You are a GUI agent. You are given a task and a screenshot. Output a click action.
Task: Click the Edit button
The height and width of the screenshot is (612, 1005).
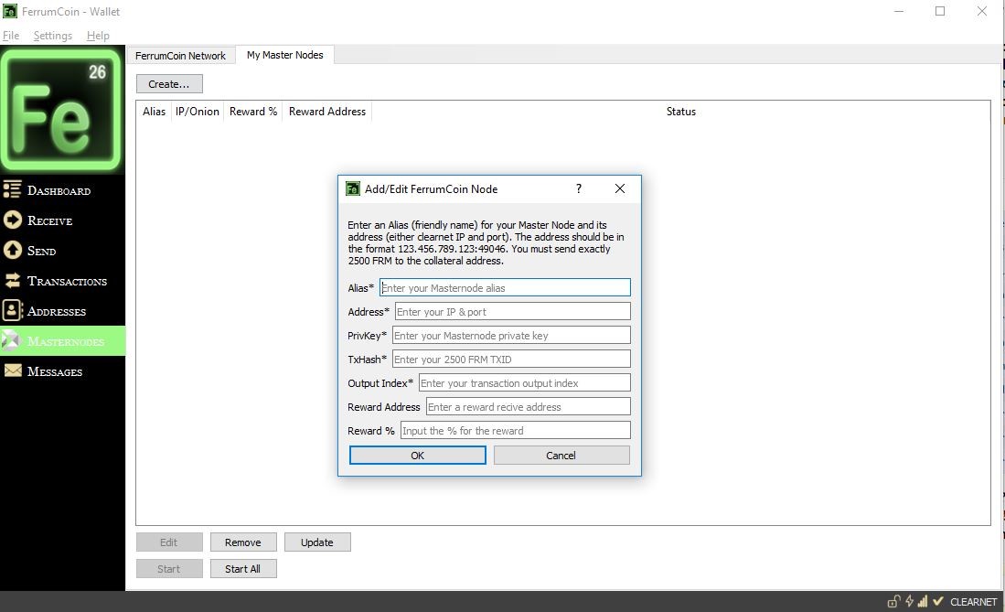(x=169, y=542)
